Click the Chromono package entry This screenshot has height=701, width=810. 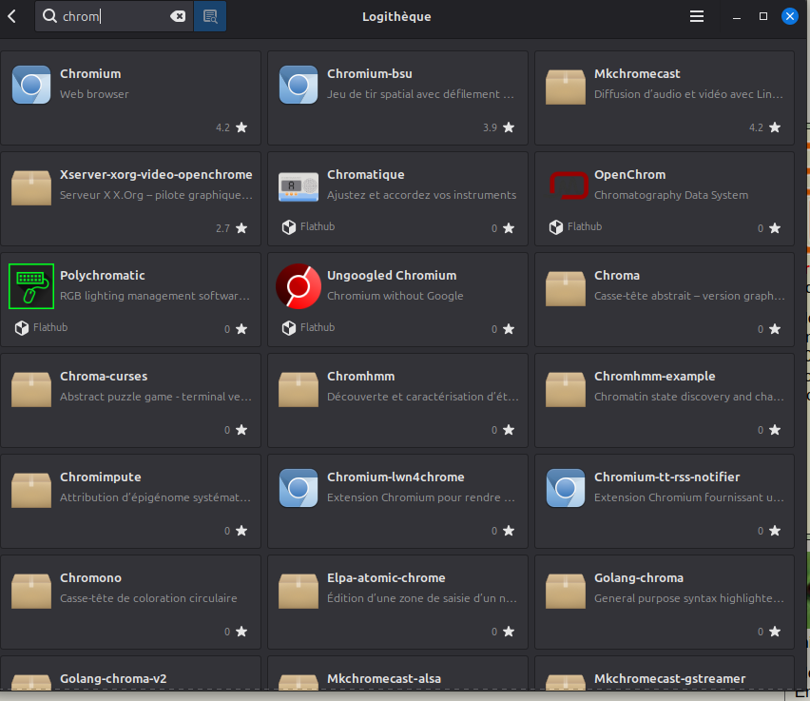tap(131, 599)
